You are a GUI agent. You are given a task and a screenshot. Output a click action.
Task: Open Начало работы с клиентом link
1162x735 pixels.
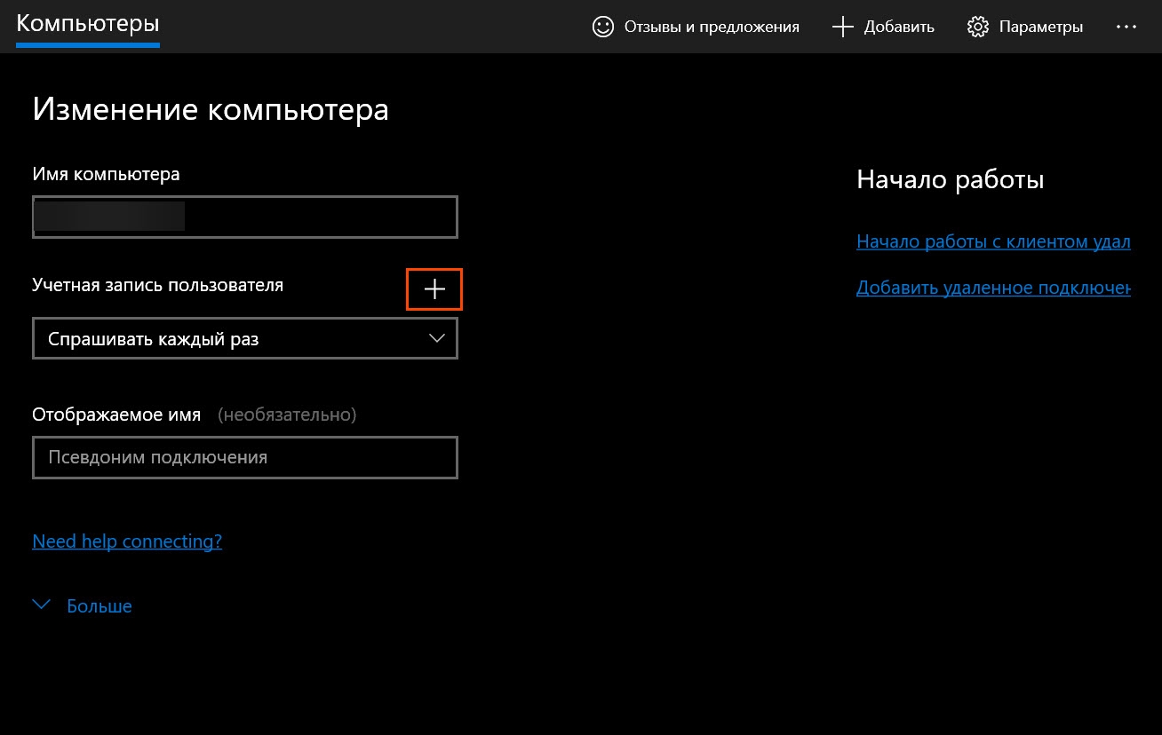pos(992,241)
